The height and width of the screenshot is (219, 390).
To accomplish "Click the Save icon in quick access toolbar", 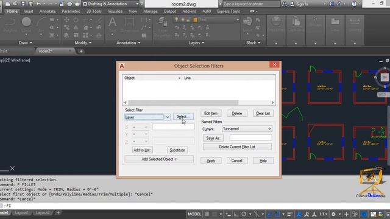I will (23, 4).
